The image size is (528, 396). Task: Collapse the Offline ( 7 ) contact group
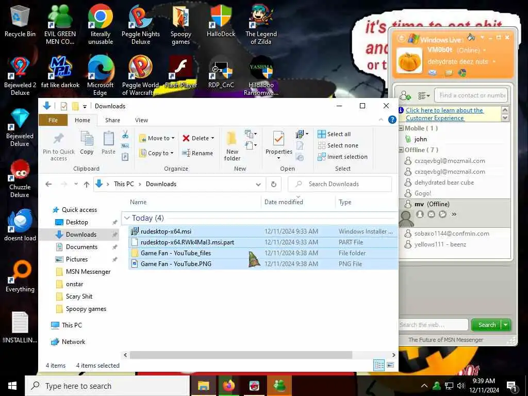(401, 150)
